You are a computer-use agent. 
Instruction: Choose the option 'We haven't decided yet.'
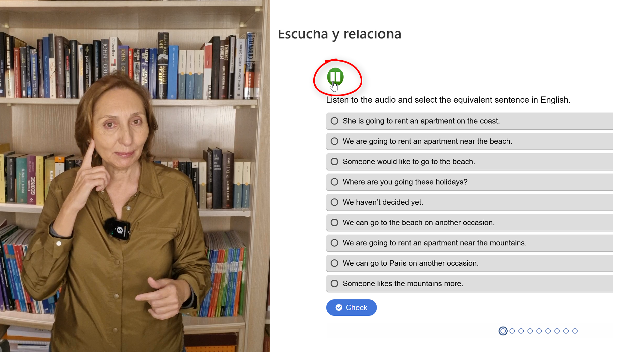pos(469,202)
